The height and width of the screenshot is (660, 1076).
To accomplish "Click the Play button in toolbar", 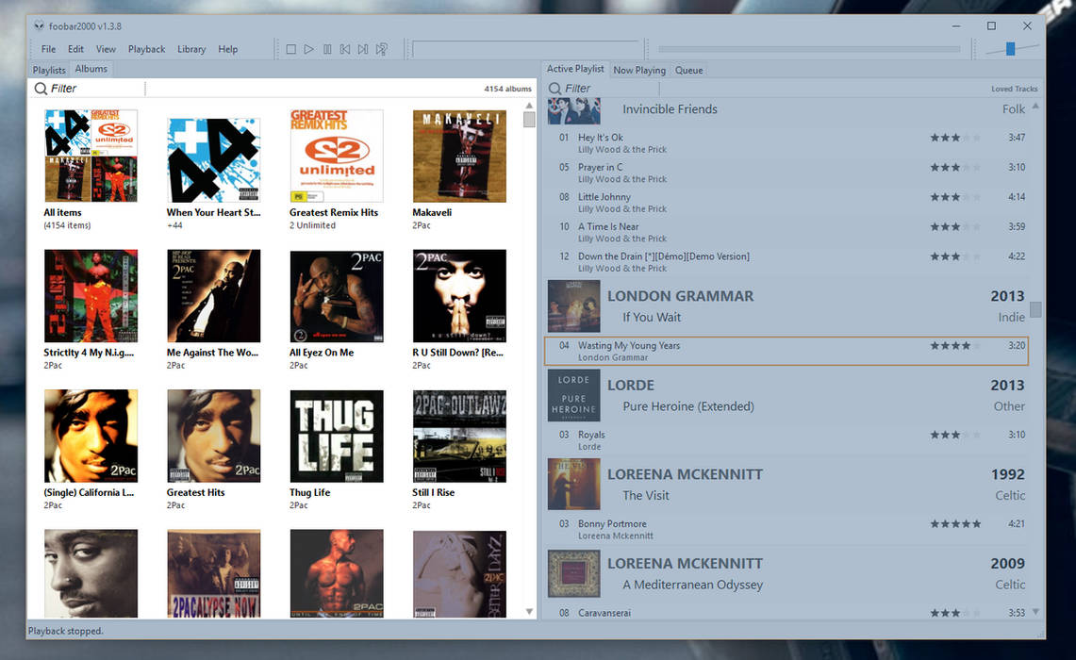I will (308, 49).
